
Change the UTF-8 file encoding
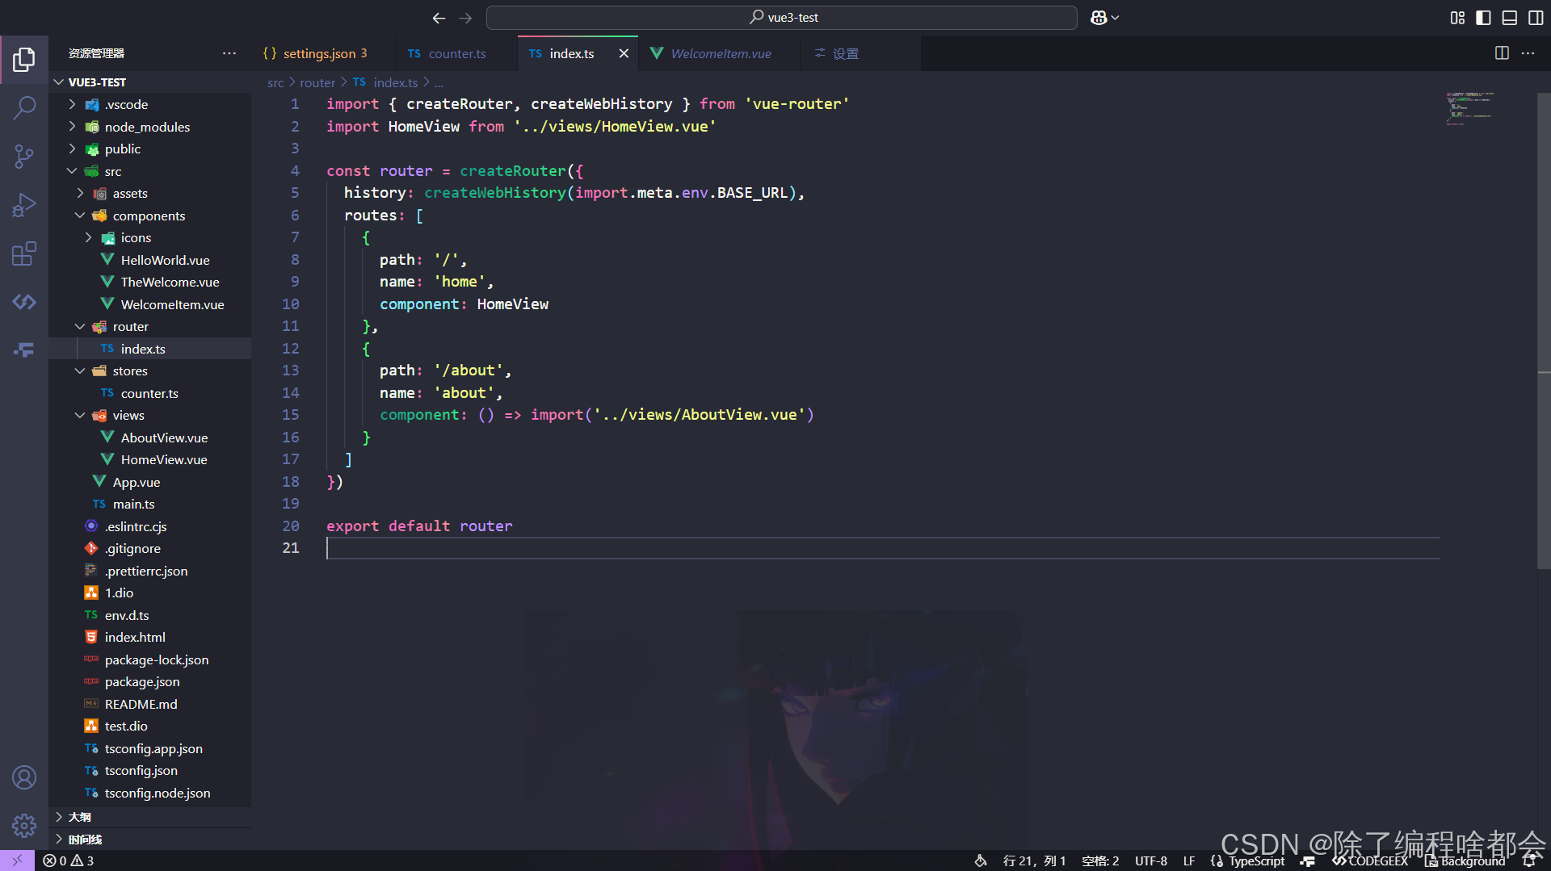pyautogui.click(x=1150, y=861)
